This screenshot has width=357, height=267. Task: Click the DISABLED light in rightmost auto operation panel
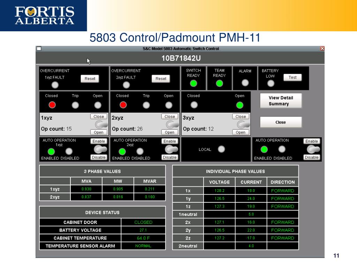click(x=282, y=149)
